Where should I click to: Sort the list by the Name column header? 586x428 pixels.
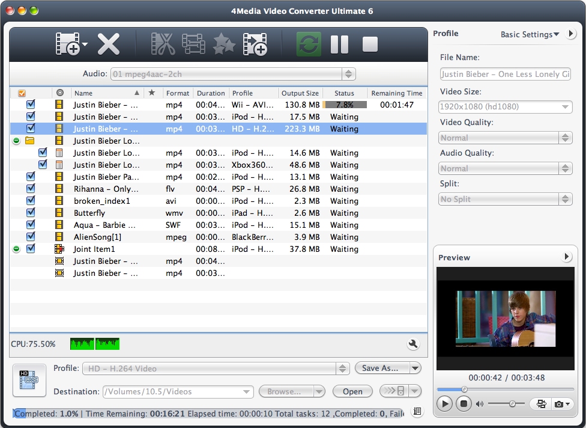(x=102, y=93)
